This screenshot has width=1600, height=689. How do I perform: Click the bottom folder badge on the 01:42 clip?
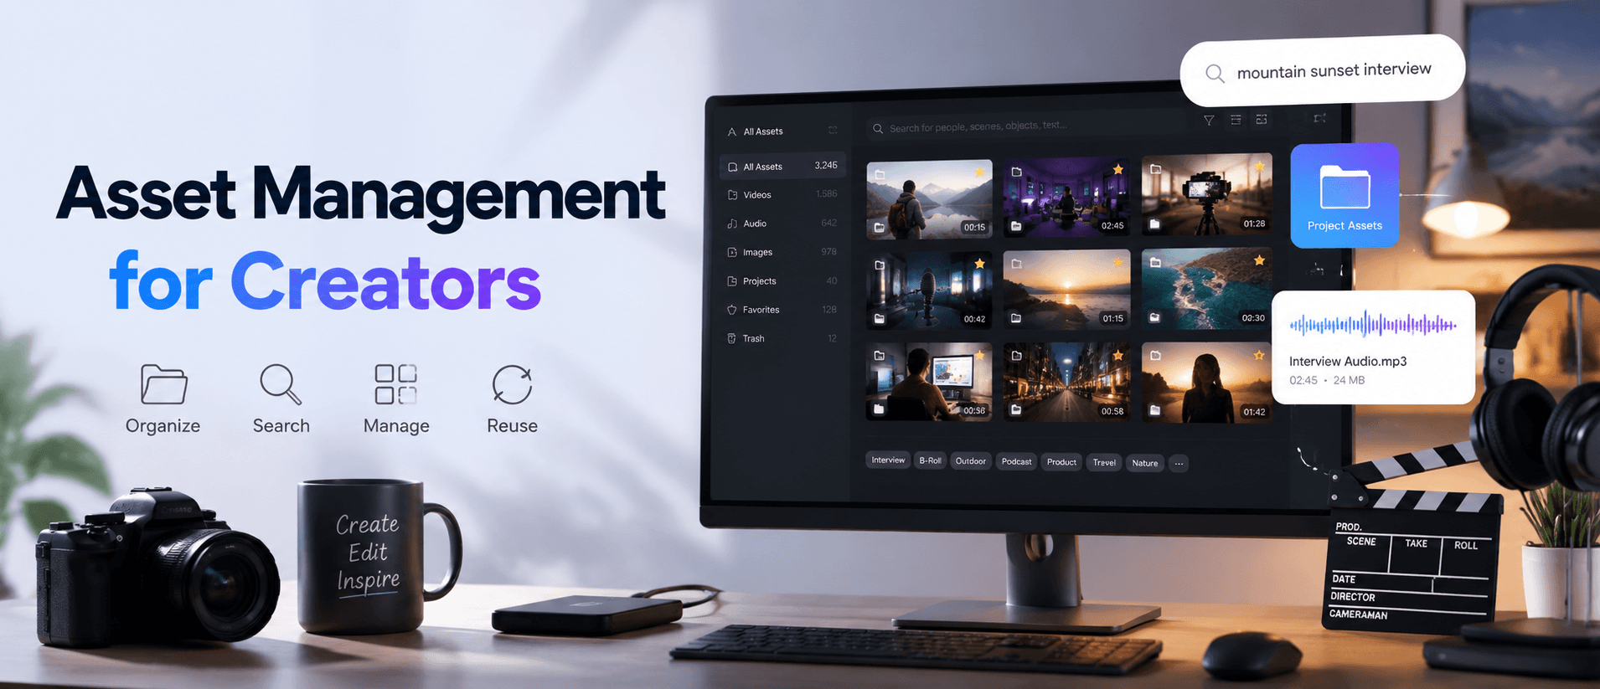(1154, 410)
